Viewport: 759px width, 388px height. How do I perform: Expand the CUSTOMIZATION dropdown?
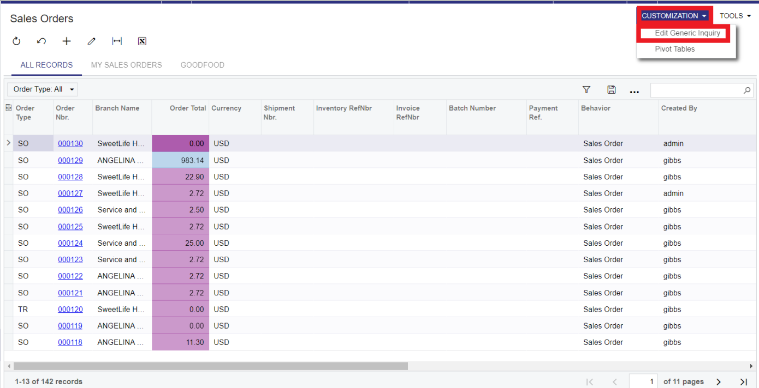[674, 15]
